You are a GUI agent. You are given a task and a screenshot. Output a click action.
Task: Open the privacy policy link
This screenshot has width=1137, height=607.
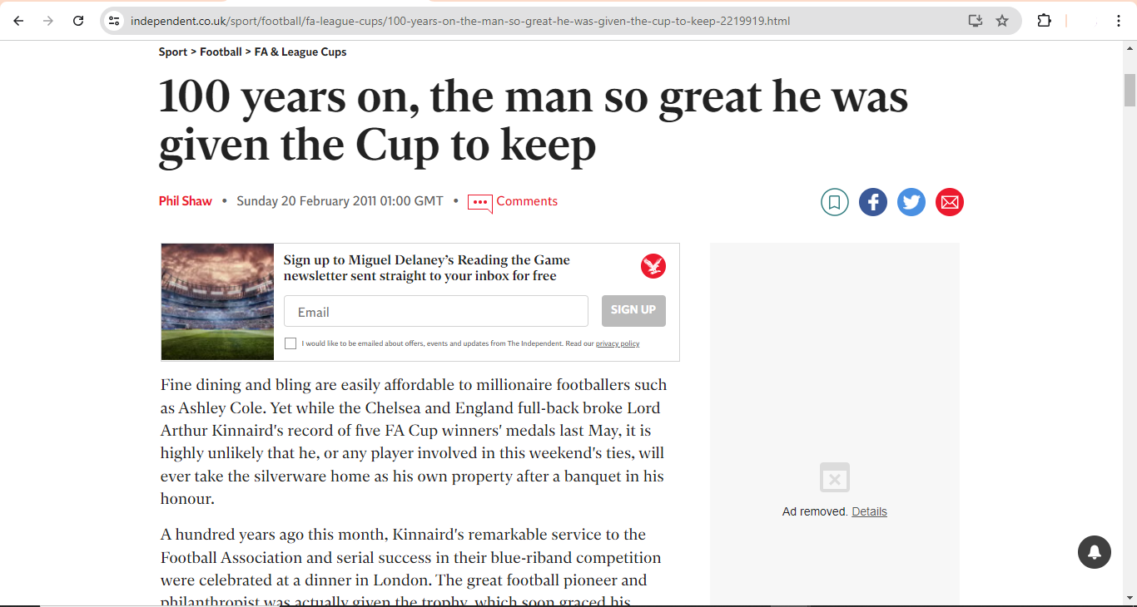[x=618, y=343]
